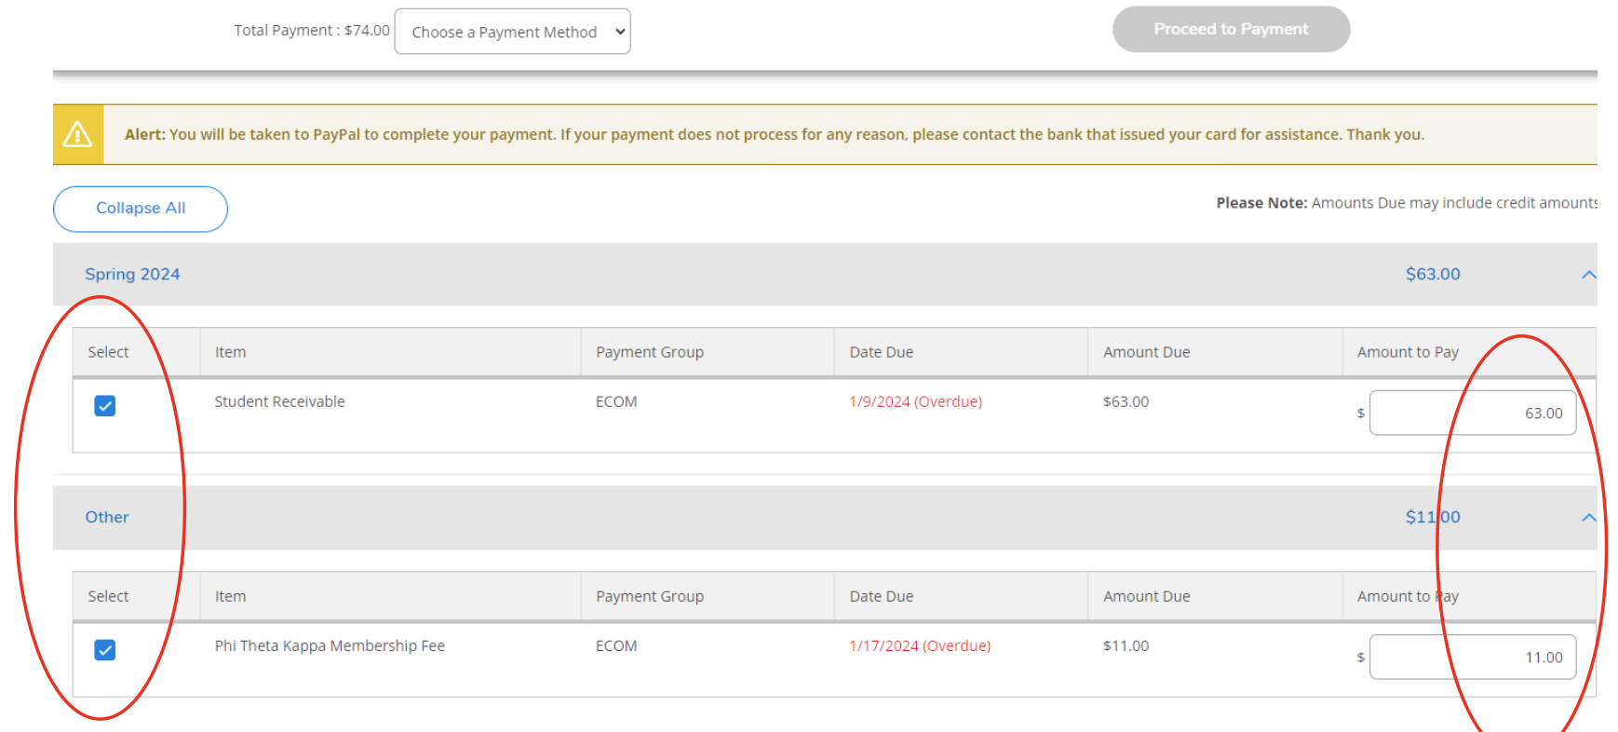Open the Choose a Payment Method dropdown
The image size is (1618, 732).
click(x=512, y=32)
